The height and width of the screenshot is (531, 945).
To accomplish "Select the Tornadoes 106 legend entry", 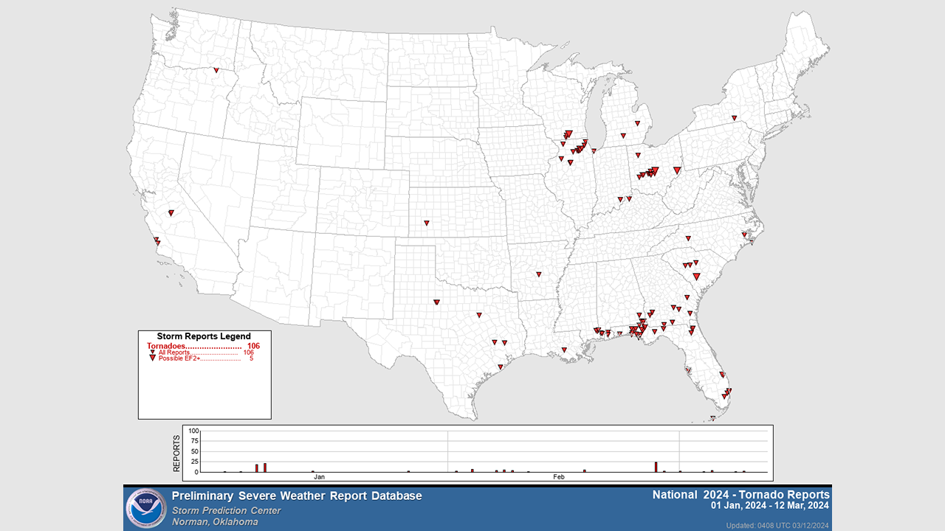I will (x=203, y=345).
